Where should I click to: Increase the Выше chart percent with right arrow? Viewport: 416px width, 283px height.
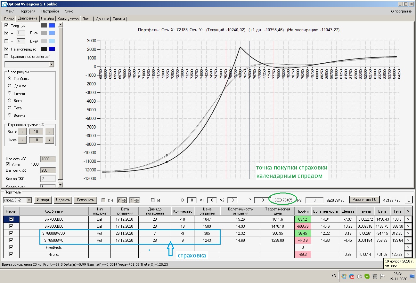(50, 132)
